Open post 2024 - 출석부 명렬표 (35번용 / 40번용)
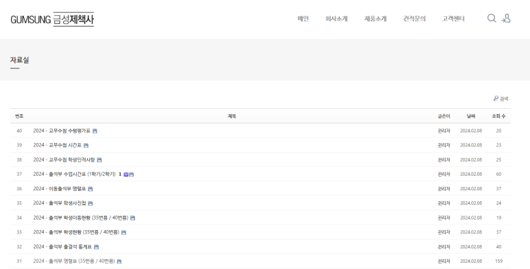530x269 pixels. tap(74, 261)
